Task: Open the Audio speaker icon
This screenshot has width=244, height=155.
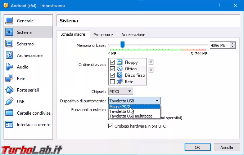Action: [x=9, y=67]
